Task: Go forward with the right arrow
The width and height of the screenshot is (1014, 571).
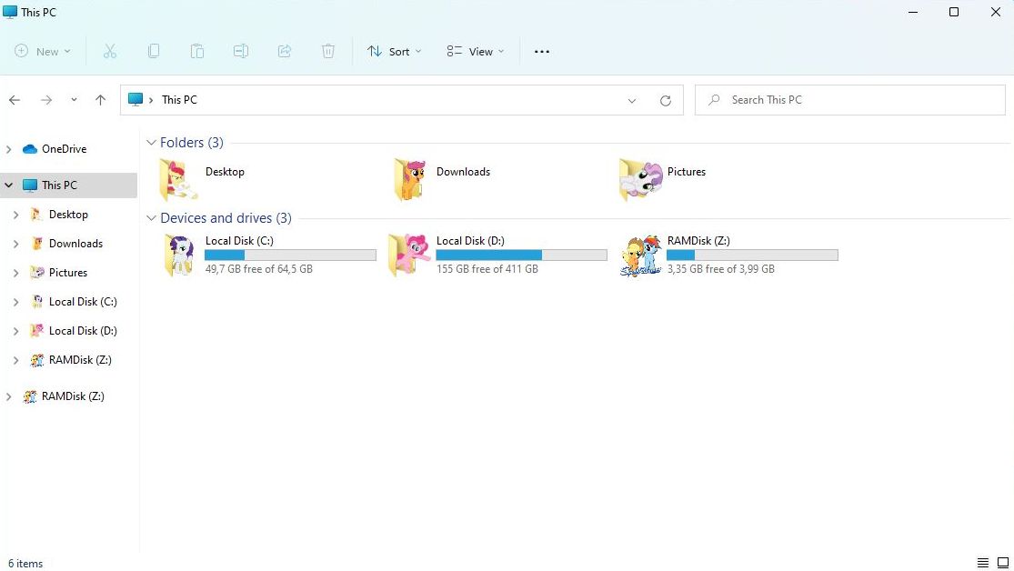Action: [x=45, y=100]
